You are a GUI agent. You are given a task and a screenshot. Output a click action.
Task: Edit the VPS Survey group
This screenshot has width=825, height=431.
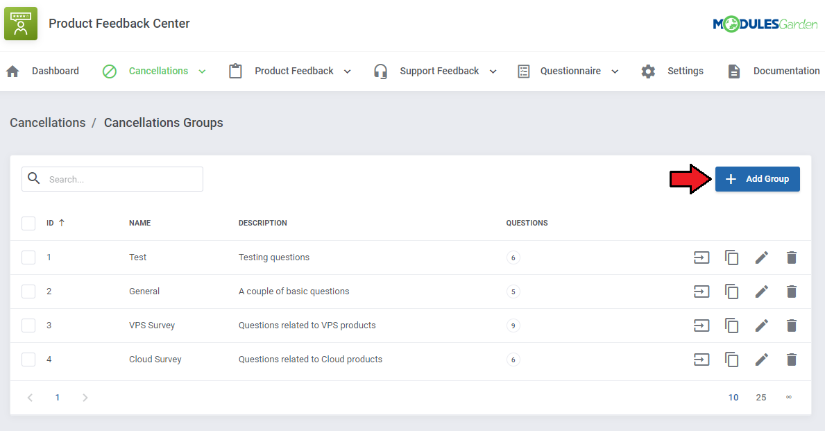click(761, 326)
